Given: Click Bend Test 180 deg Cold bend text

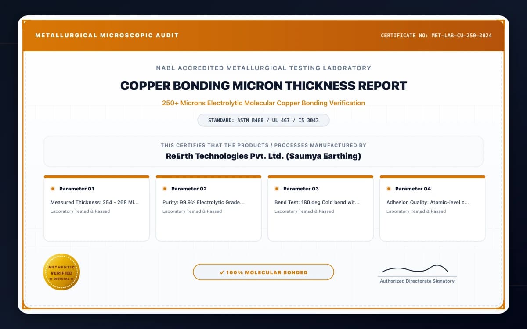Looking at the screenshot, I should point(317,203).
